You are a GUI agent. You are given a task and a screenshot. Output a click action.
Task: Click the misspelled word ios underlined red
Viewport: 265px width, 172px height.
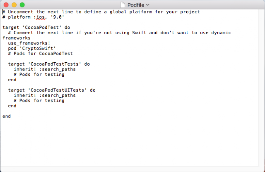(x=41, y=17)
